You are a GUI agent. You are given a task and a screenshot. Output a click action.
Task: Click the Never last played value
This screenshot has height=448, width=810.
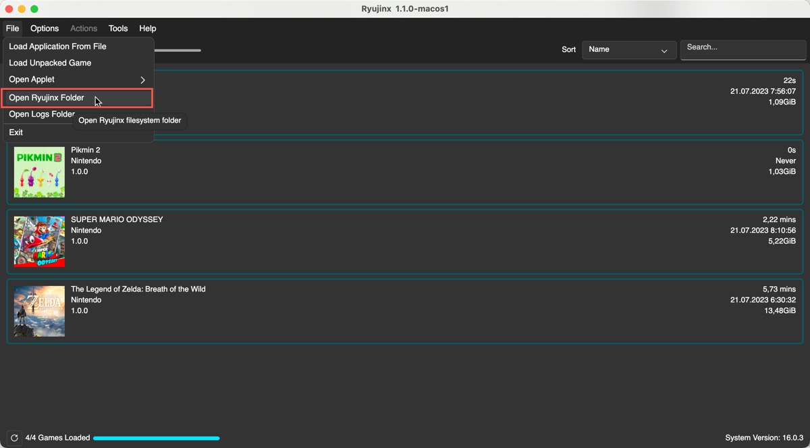click(786, 161)
